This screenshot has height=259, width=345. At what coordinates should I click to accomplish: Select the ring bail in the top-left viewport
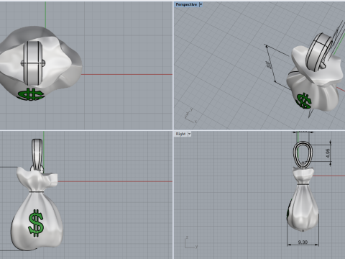click(x=33, y=63)
